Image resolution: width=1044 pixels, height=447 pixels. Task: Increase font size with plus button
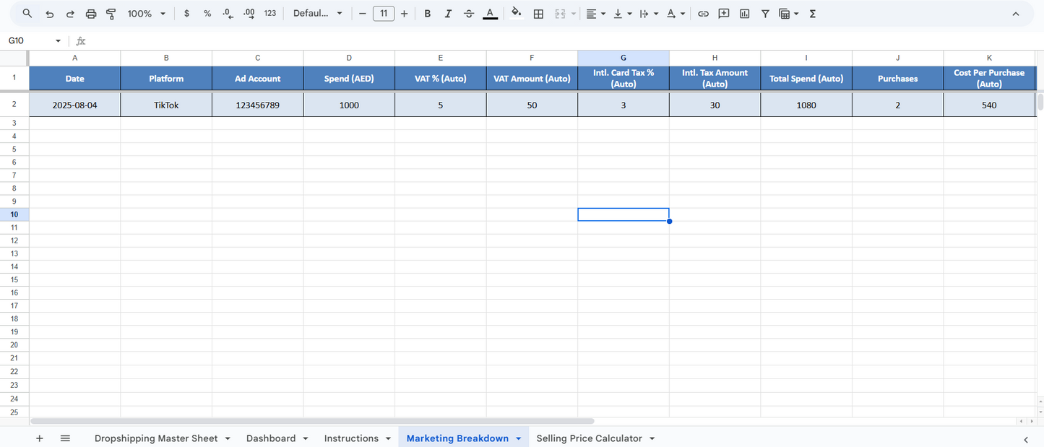click(x=404, y=14)
